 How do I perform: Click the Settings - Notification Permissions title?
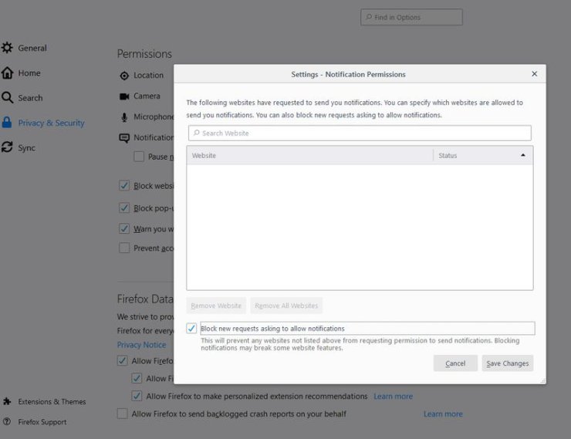click(348, 74)
